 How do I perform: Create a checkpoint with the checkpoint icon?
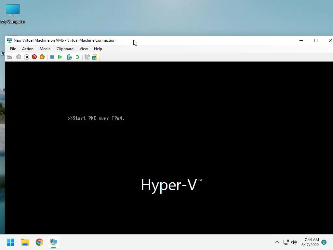pyautogui.click(x=70, y=57)
